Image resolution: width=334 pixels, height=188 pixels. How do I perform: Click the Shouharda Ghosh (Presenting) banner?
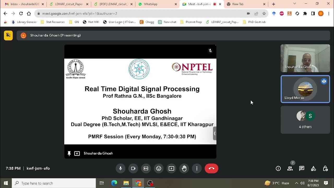(173, 35)
